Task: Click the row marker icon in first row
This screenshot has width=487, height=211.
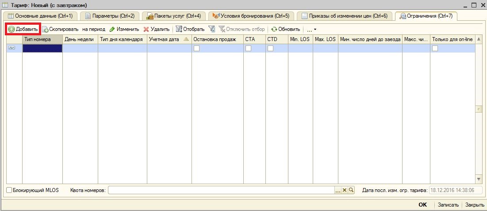Action: point(12,48)
